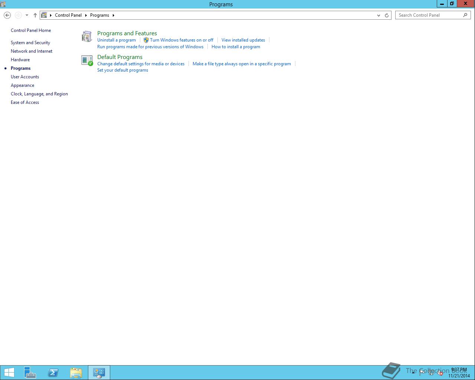This screenshot has height=380, width=475.
Task: Open Make a file type always open link
Action: (242, 64)
